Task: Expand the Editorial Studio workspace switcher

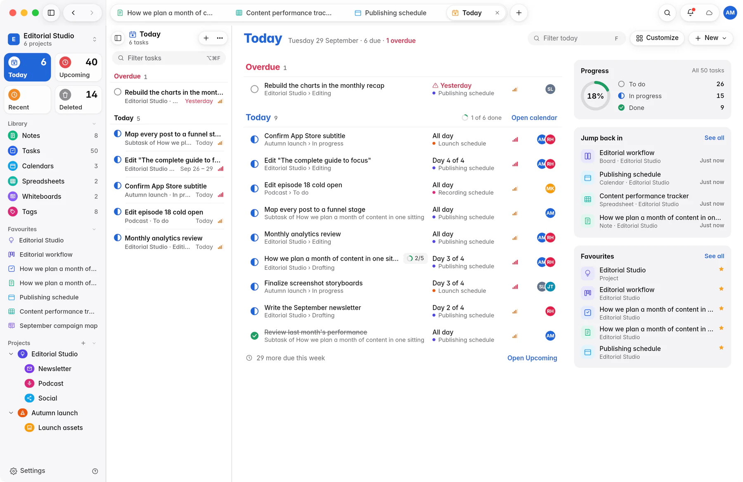Action: click(95, 39)
